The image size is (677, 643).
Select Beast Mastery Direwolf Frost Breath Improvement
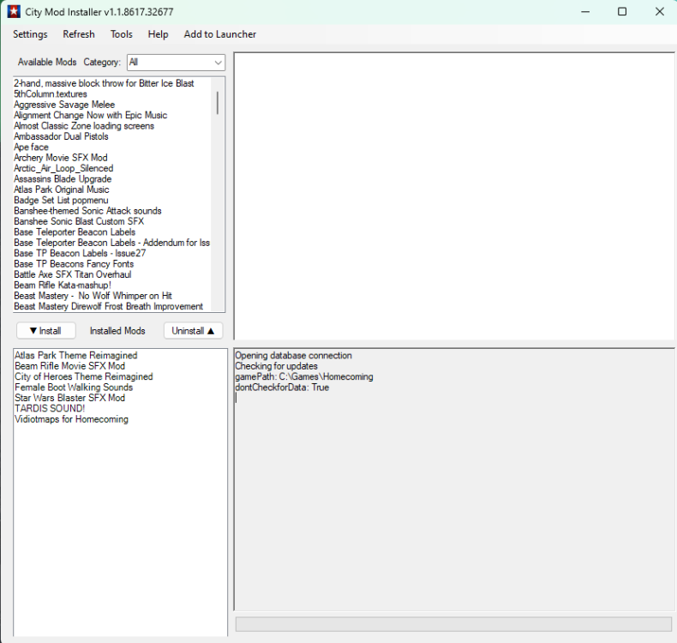[x=108, y=307]
